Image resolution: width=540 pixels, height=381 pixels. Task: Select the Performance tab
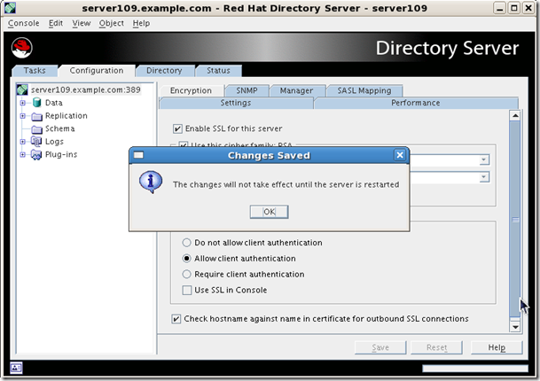tap(416, 103)
